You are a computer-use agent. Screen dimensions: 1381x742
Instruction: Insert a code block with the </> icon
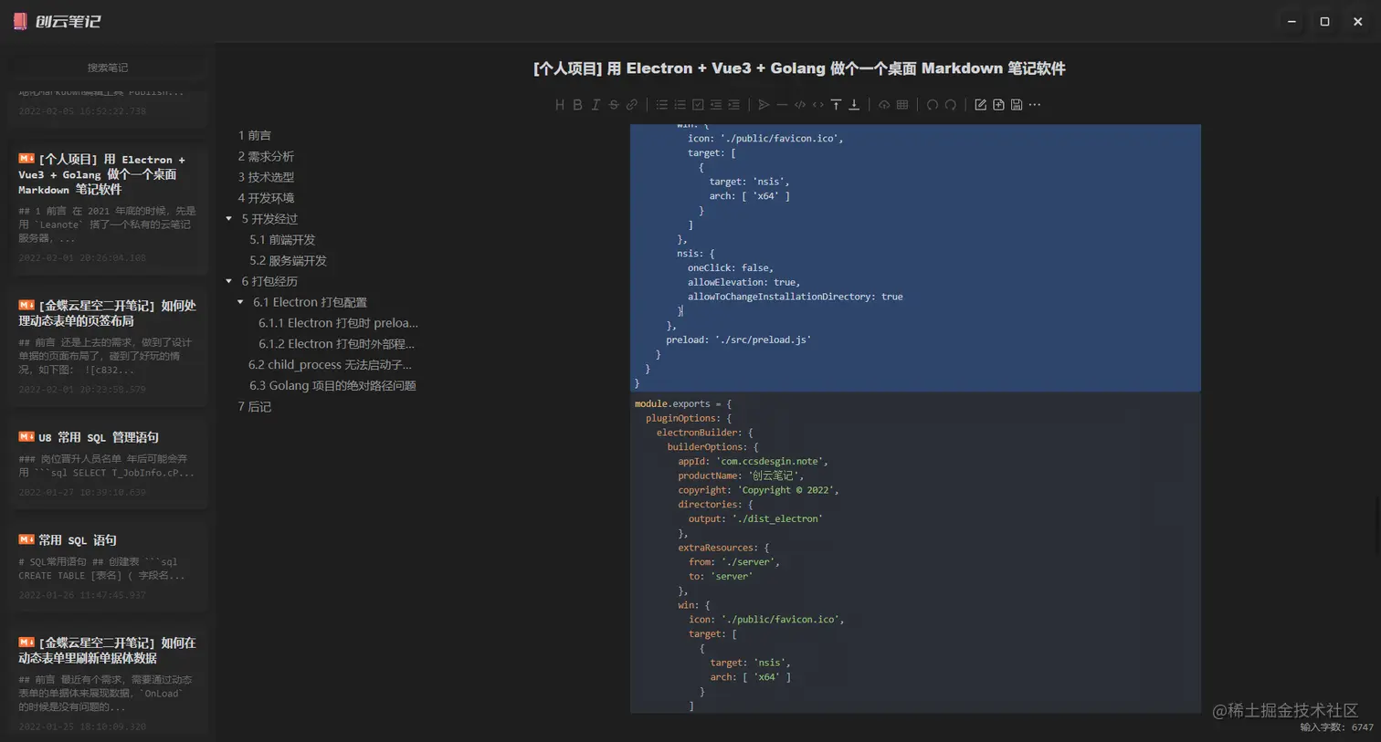[x=800, y=105]
